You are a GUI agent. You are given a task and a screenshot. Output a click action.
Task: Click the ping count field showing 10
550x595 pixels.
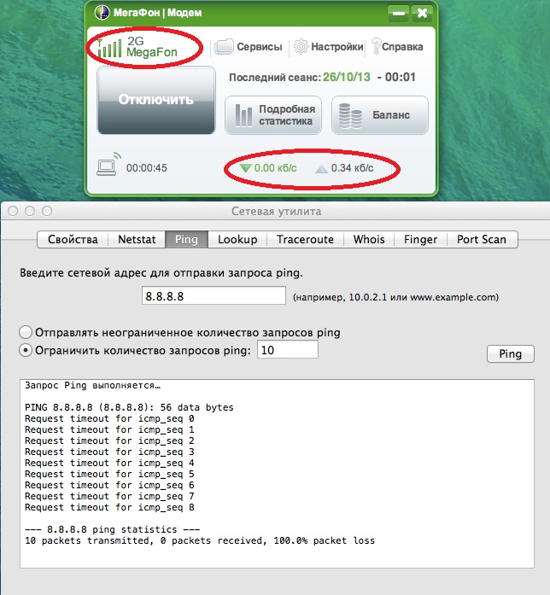(x=288, y=349)
